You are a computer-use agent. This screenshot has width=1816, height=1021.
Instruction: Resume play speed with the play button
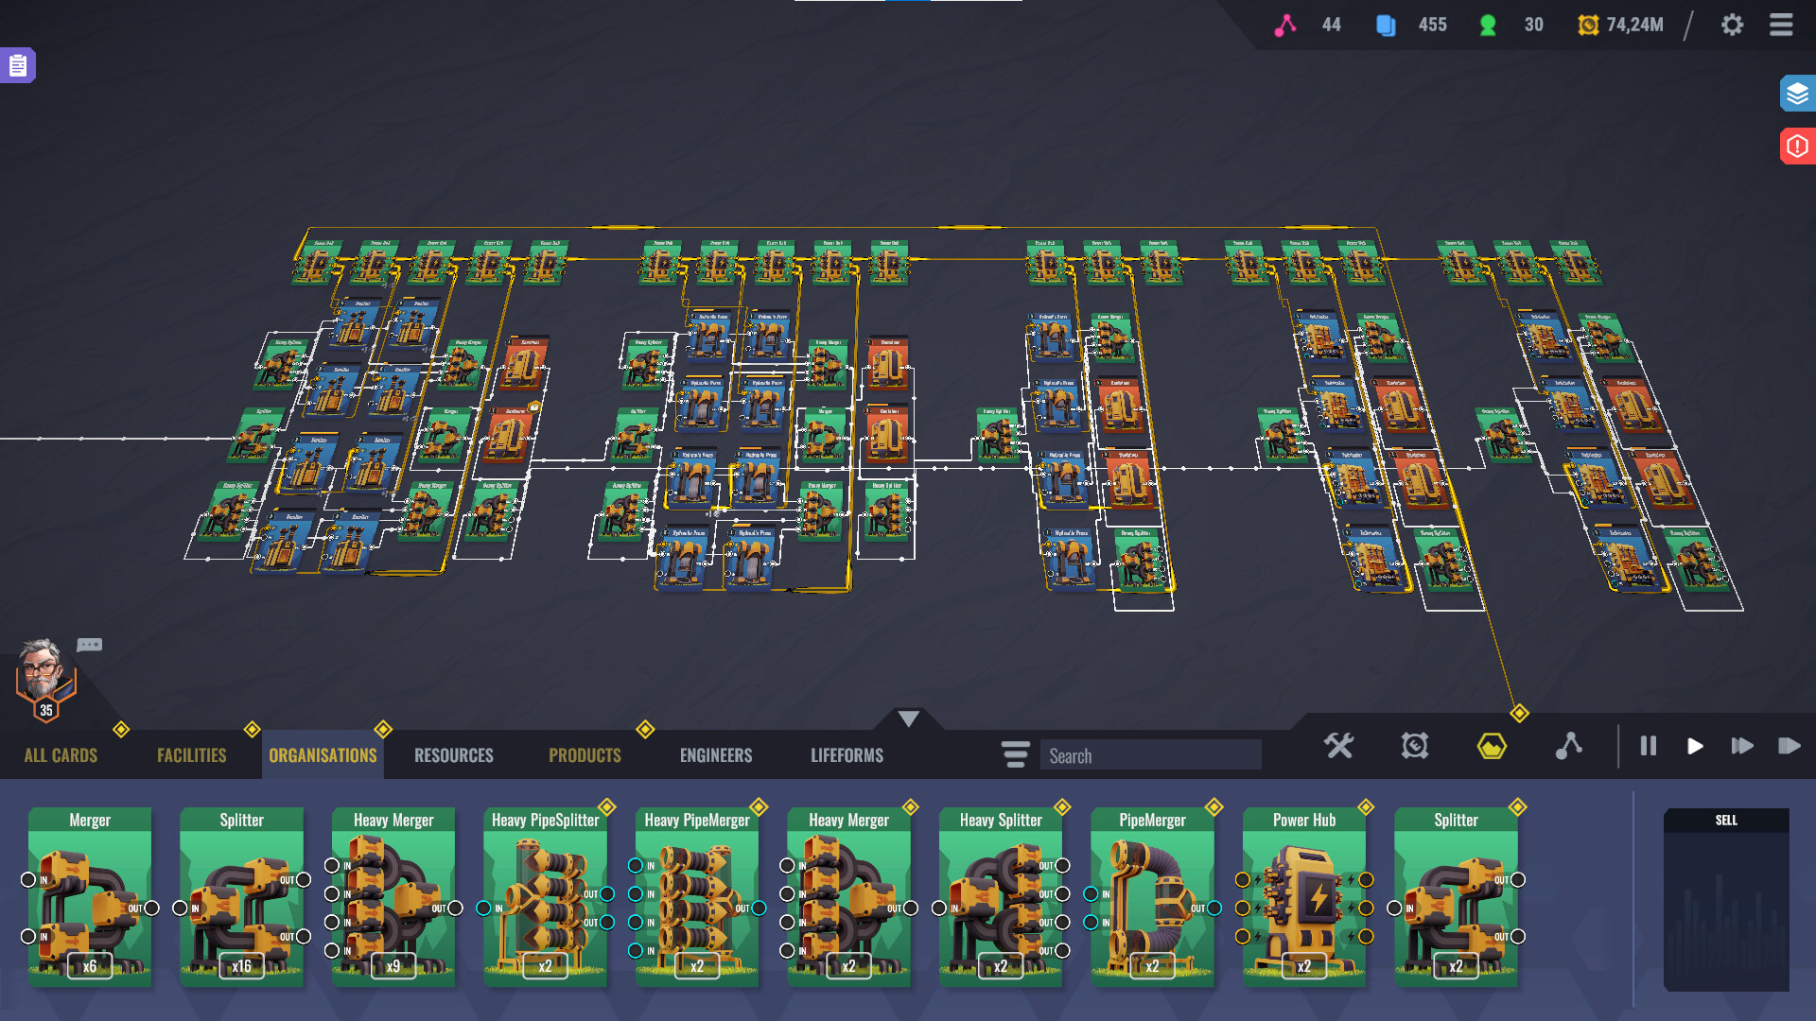pos(1695,746)
